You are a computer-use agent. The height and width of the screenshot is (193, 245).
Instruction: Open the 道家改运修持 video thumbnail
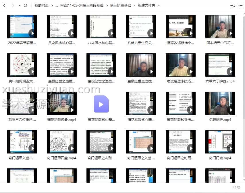[x=180, y=26]
